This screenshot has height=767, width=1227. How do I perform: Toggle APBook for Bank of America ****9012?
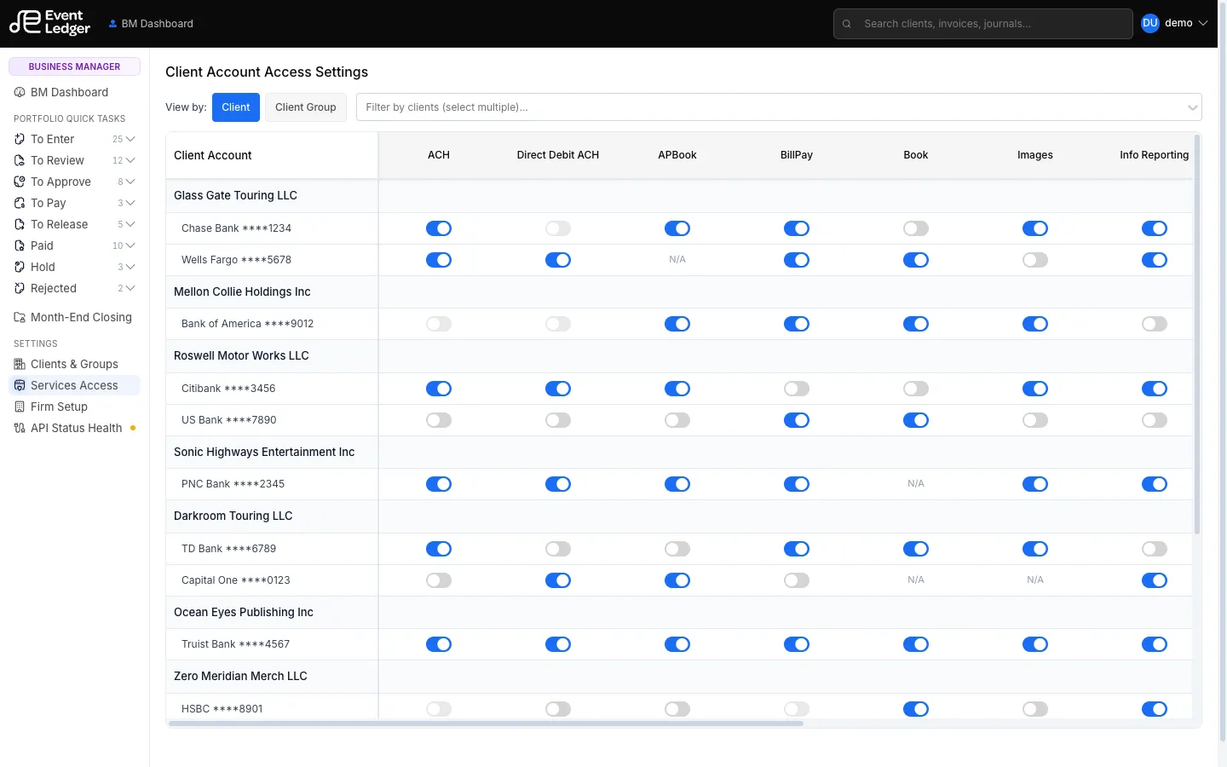tap(677, 324)
